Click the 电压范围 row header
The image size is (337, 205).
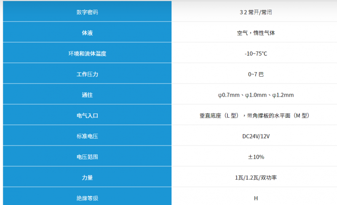[87, 157]
